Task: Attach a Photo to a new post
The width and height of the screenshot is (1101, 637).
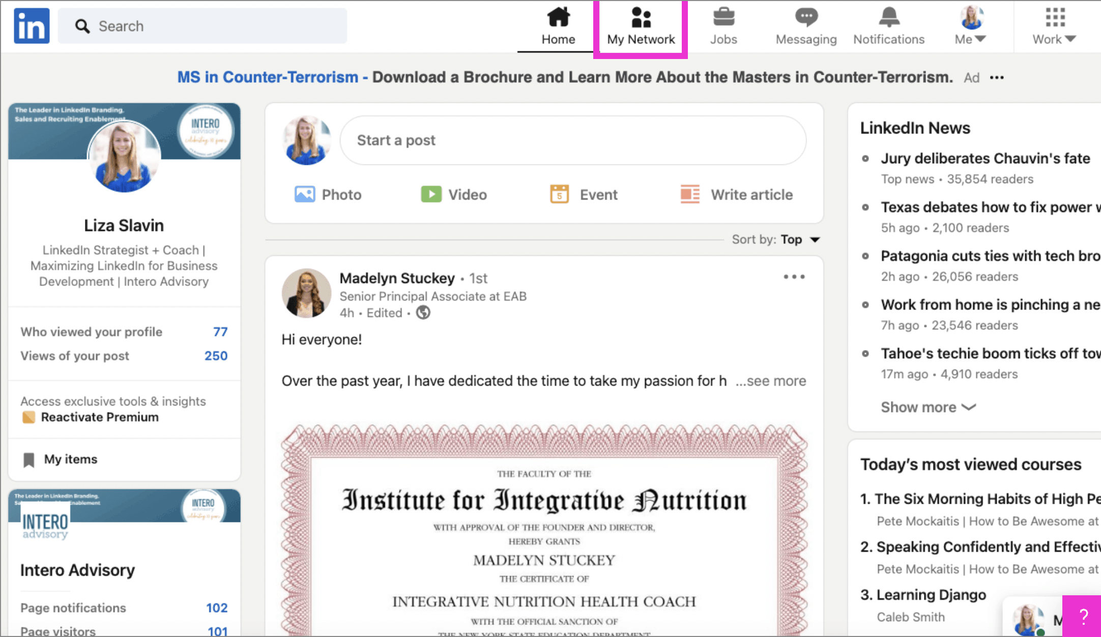Action: pos(328,194)
